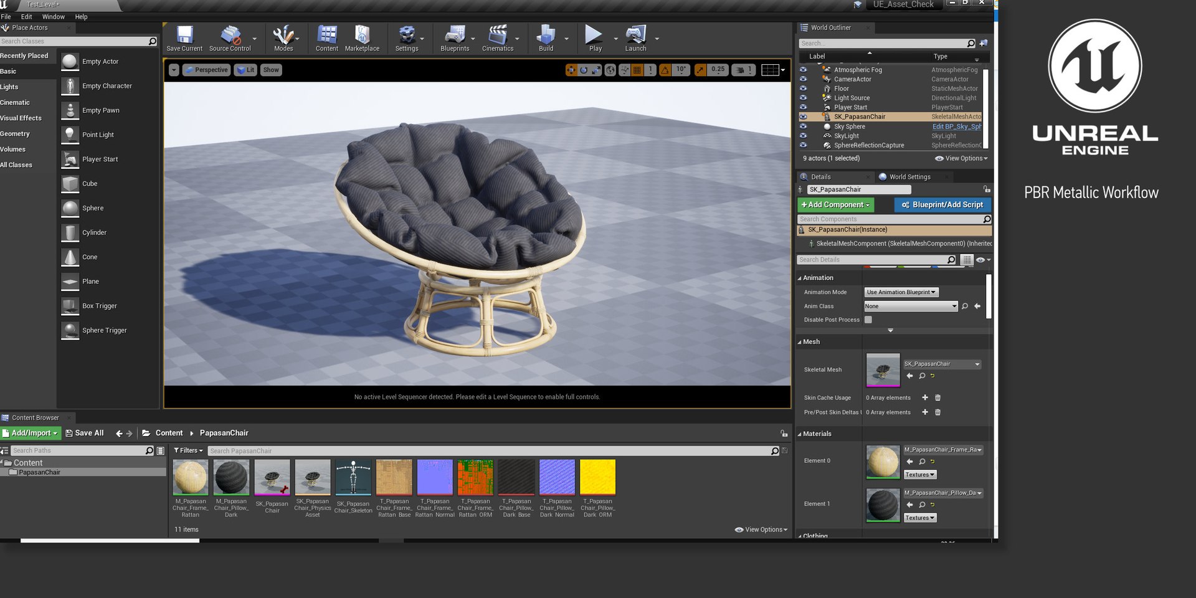Screen dimensions: 1196x598
Task: Add a Skin Cache Usage array element
Action: click(x=925, y=397)
